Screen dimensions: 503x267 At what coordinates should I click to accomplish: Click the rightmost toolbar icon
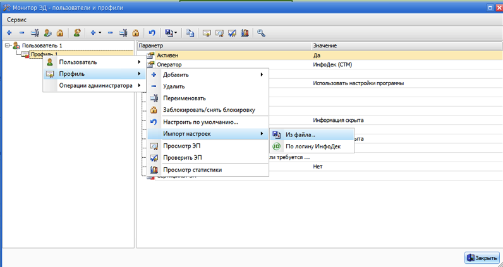[261, 33]
